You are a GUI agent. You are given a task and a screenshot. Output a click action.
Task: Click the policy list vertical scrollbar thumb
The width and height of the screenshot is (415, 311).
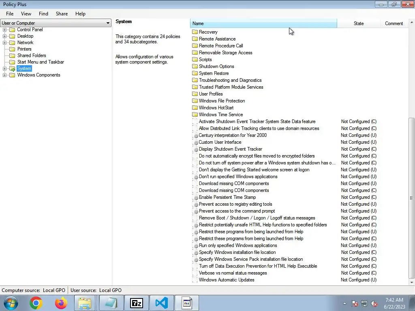click(x=411, y=198)
